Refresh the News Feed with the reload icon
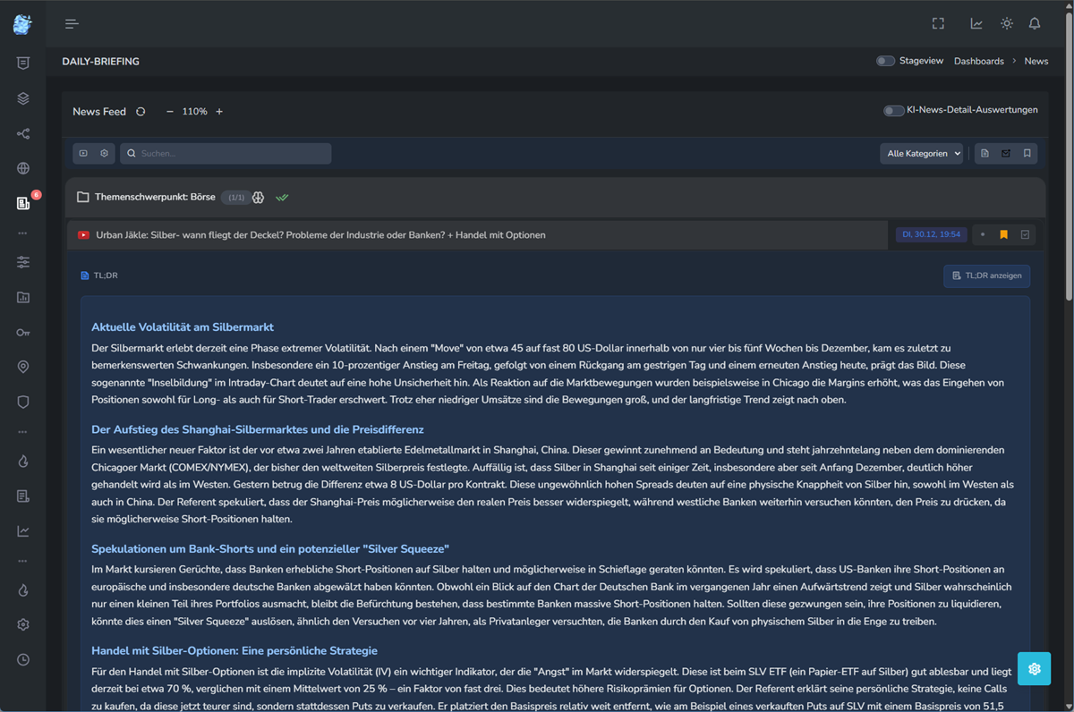The width and height of the screenshot is (1074, 712). click(141, 111)
